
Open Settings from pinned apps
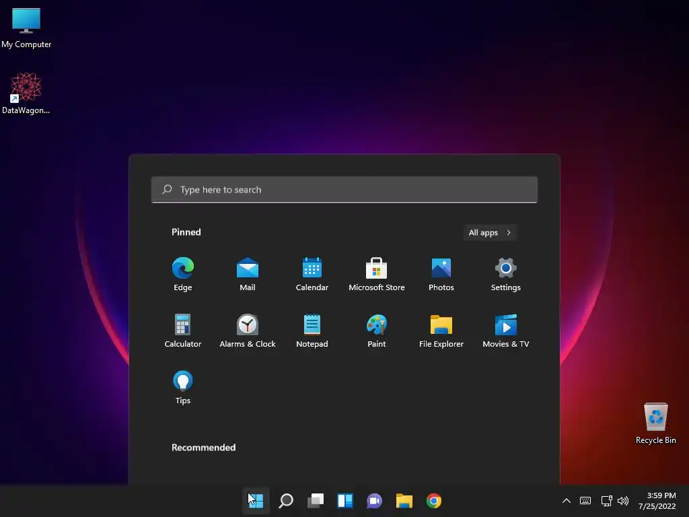[506, 275]
